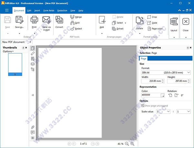Select page 1 thumbnail
Image resolution: width=194 pixels, height=148 pixels.
[x=15, y=65]
